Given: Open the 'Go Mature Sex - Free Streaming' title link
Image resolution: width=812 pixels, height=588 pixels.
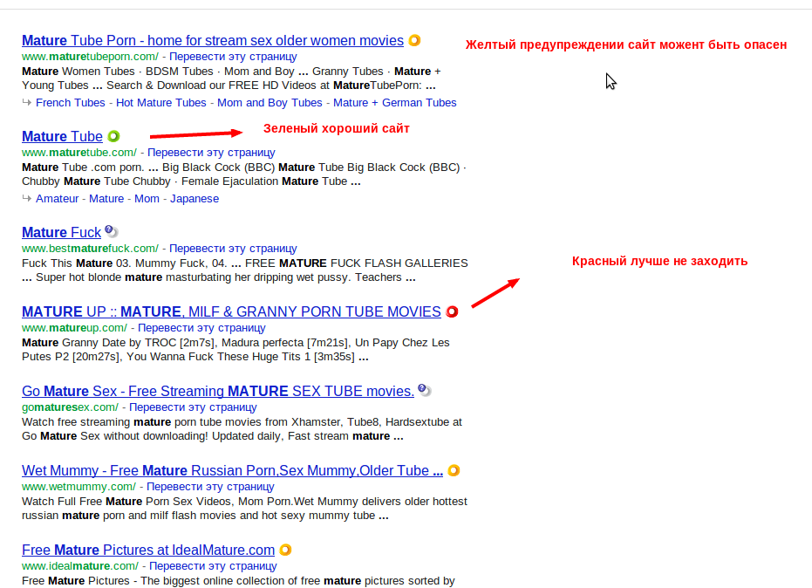Looking at the screenshot, I should [218, 391].
